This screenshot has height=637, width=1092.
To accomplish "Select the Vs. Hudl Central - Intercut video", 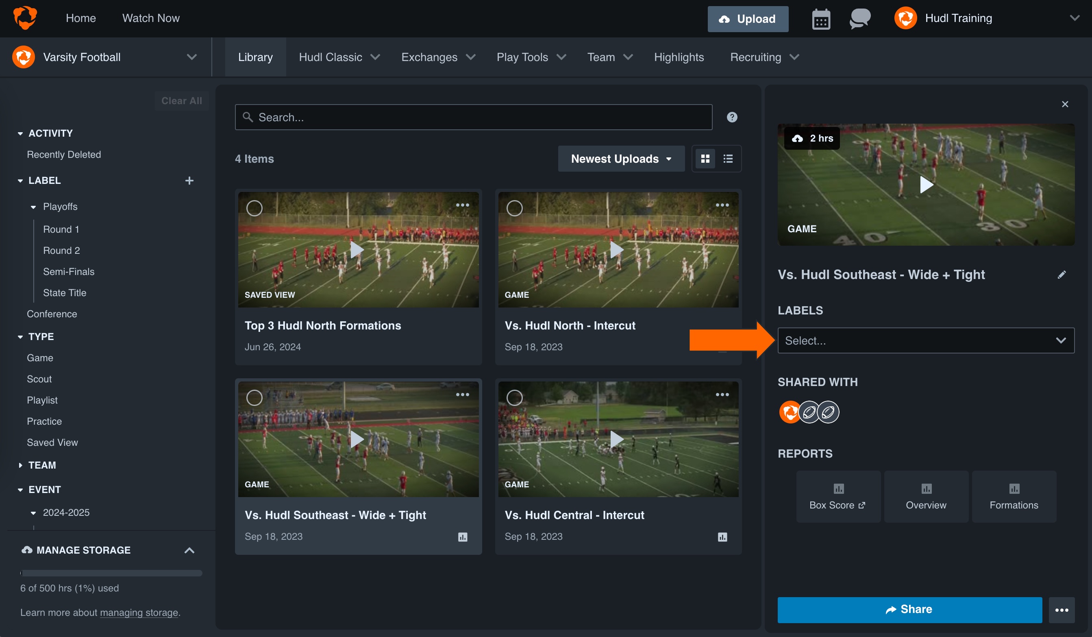I will pyautogui.click(x=515, y=397).
